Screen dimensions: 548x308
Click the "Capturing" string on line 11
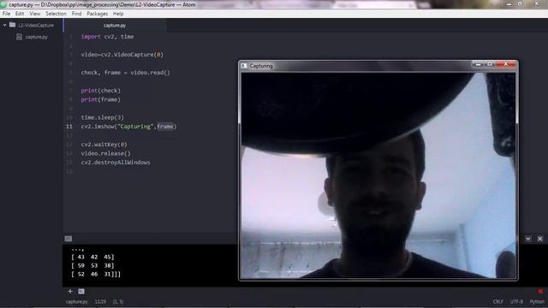[135, 127]
